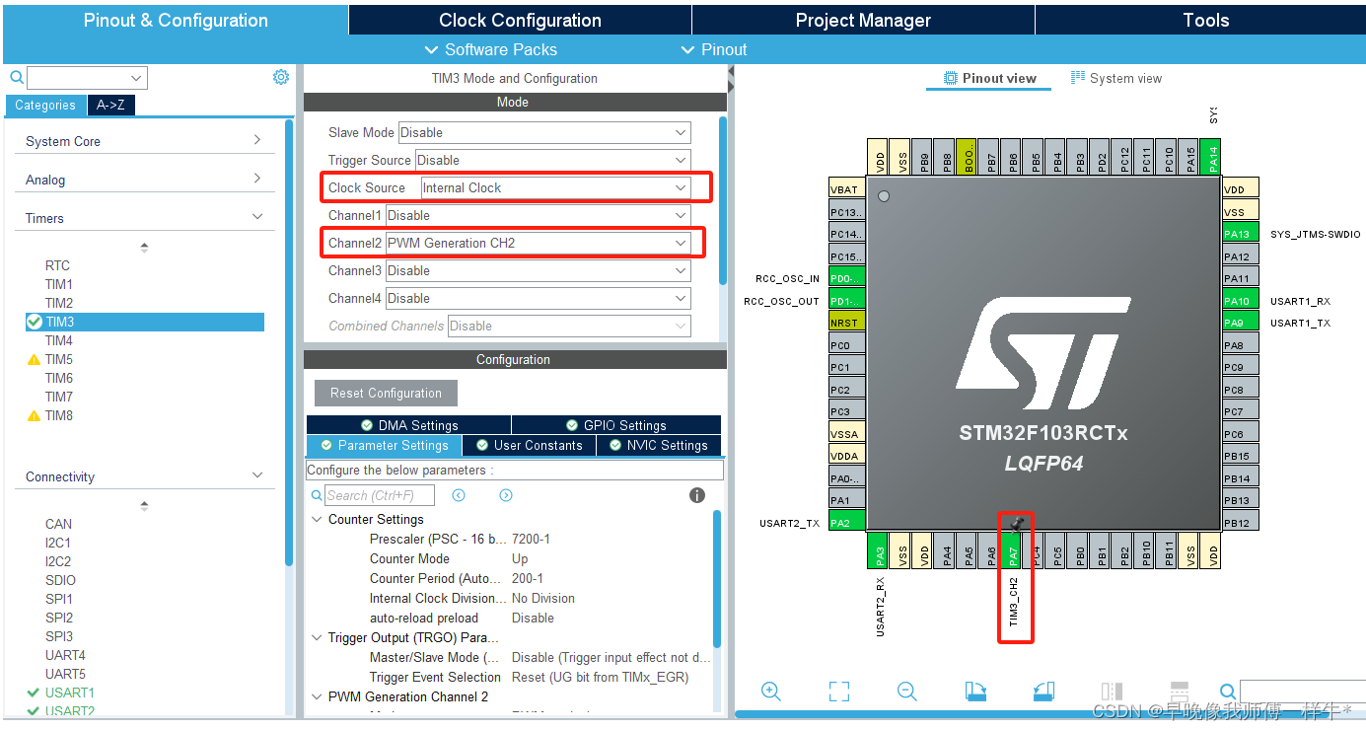Open the NVIC Settings tab
The width and height of the screenshot is (1366, 730).
(x=659, y=445)
